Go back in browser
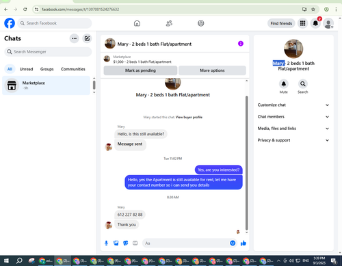Image resolution: width=342 pixels, height=266 pixels. 6,10
